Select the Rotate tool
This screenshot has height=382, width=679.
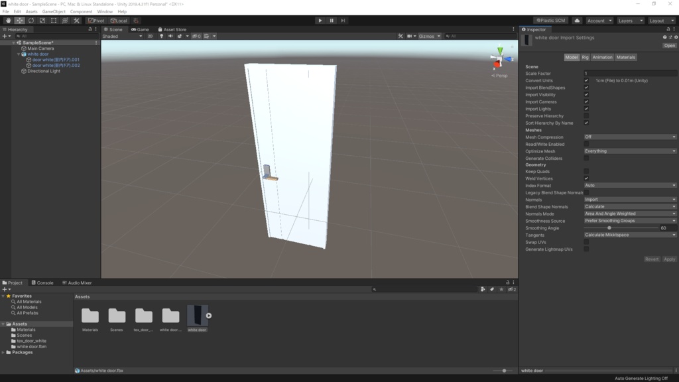[x=31, y=21]
